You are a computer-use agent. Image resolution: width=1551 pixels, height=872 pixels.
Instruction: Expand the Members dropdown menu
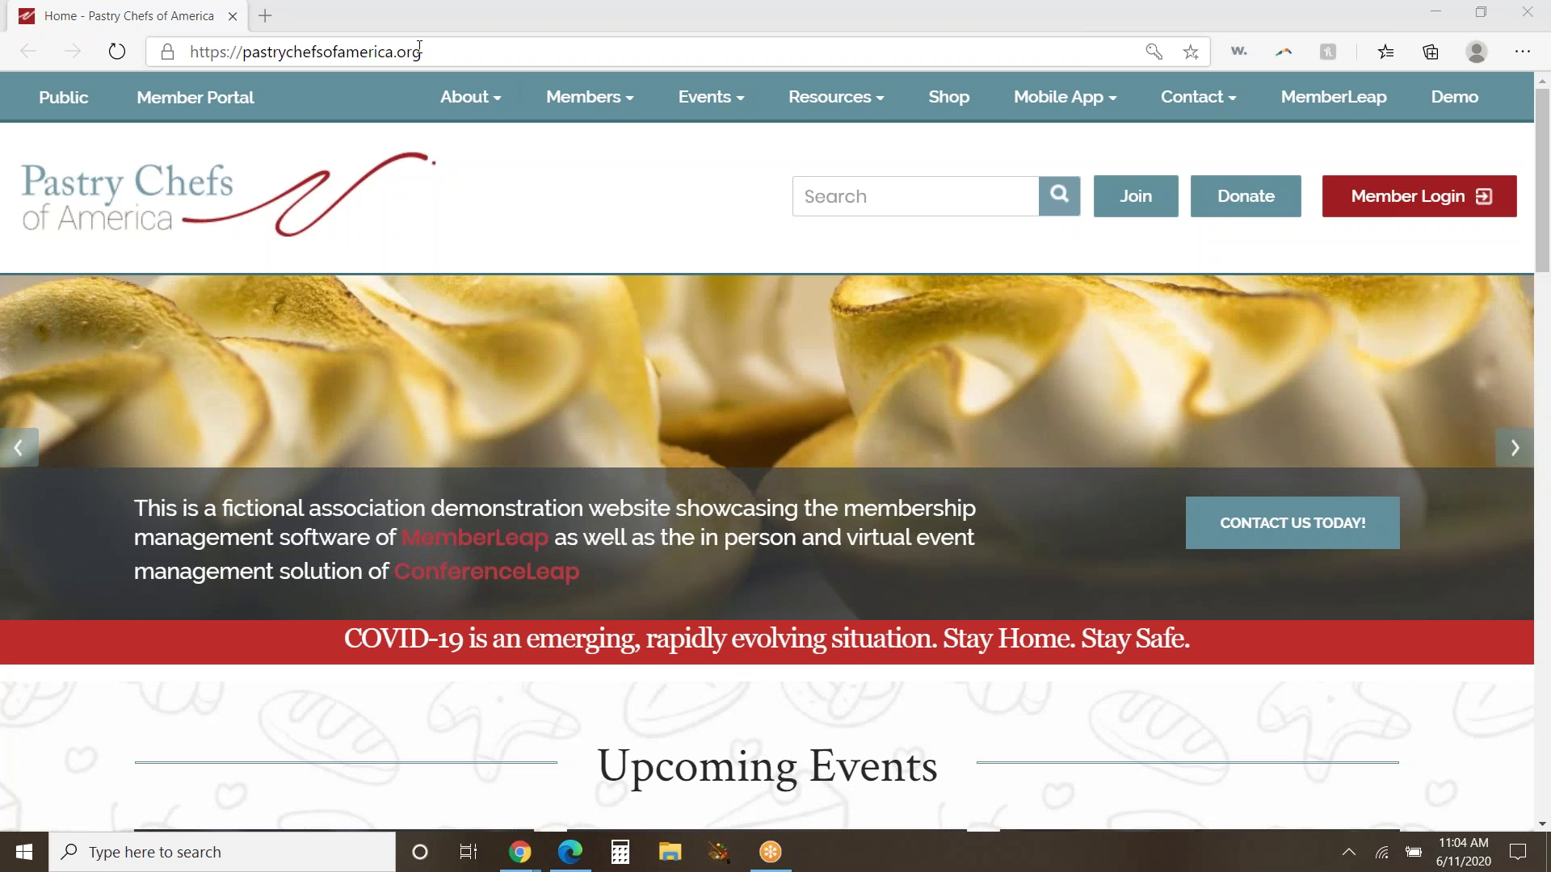[x=590, y=97]
